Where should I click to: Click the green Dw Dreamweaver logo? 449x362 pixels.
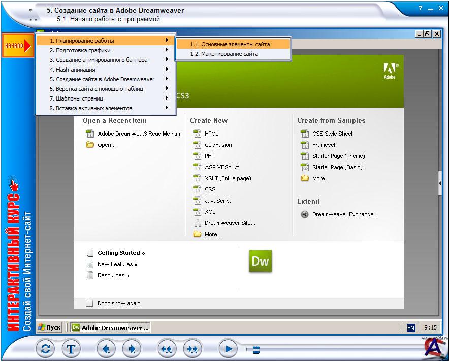(x=260, y=261)
